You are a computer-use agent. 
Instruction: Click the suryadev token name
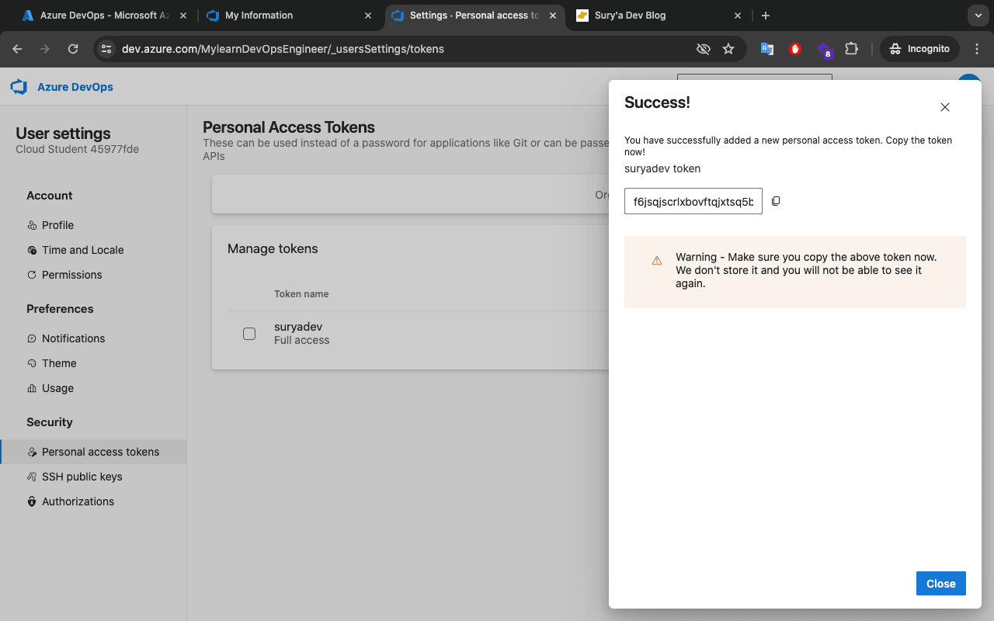(x=298, y=327)
